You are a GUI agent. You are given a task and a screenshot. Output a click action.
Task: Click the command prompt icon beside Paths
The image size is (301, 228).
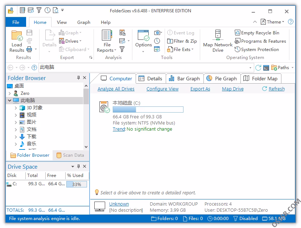coord(266,68)
